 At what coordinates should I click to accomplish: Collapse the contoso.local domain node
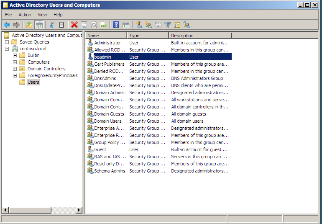tap(7, 49)
